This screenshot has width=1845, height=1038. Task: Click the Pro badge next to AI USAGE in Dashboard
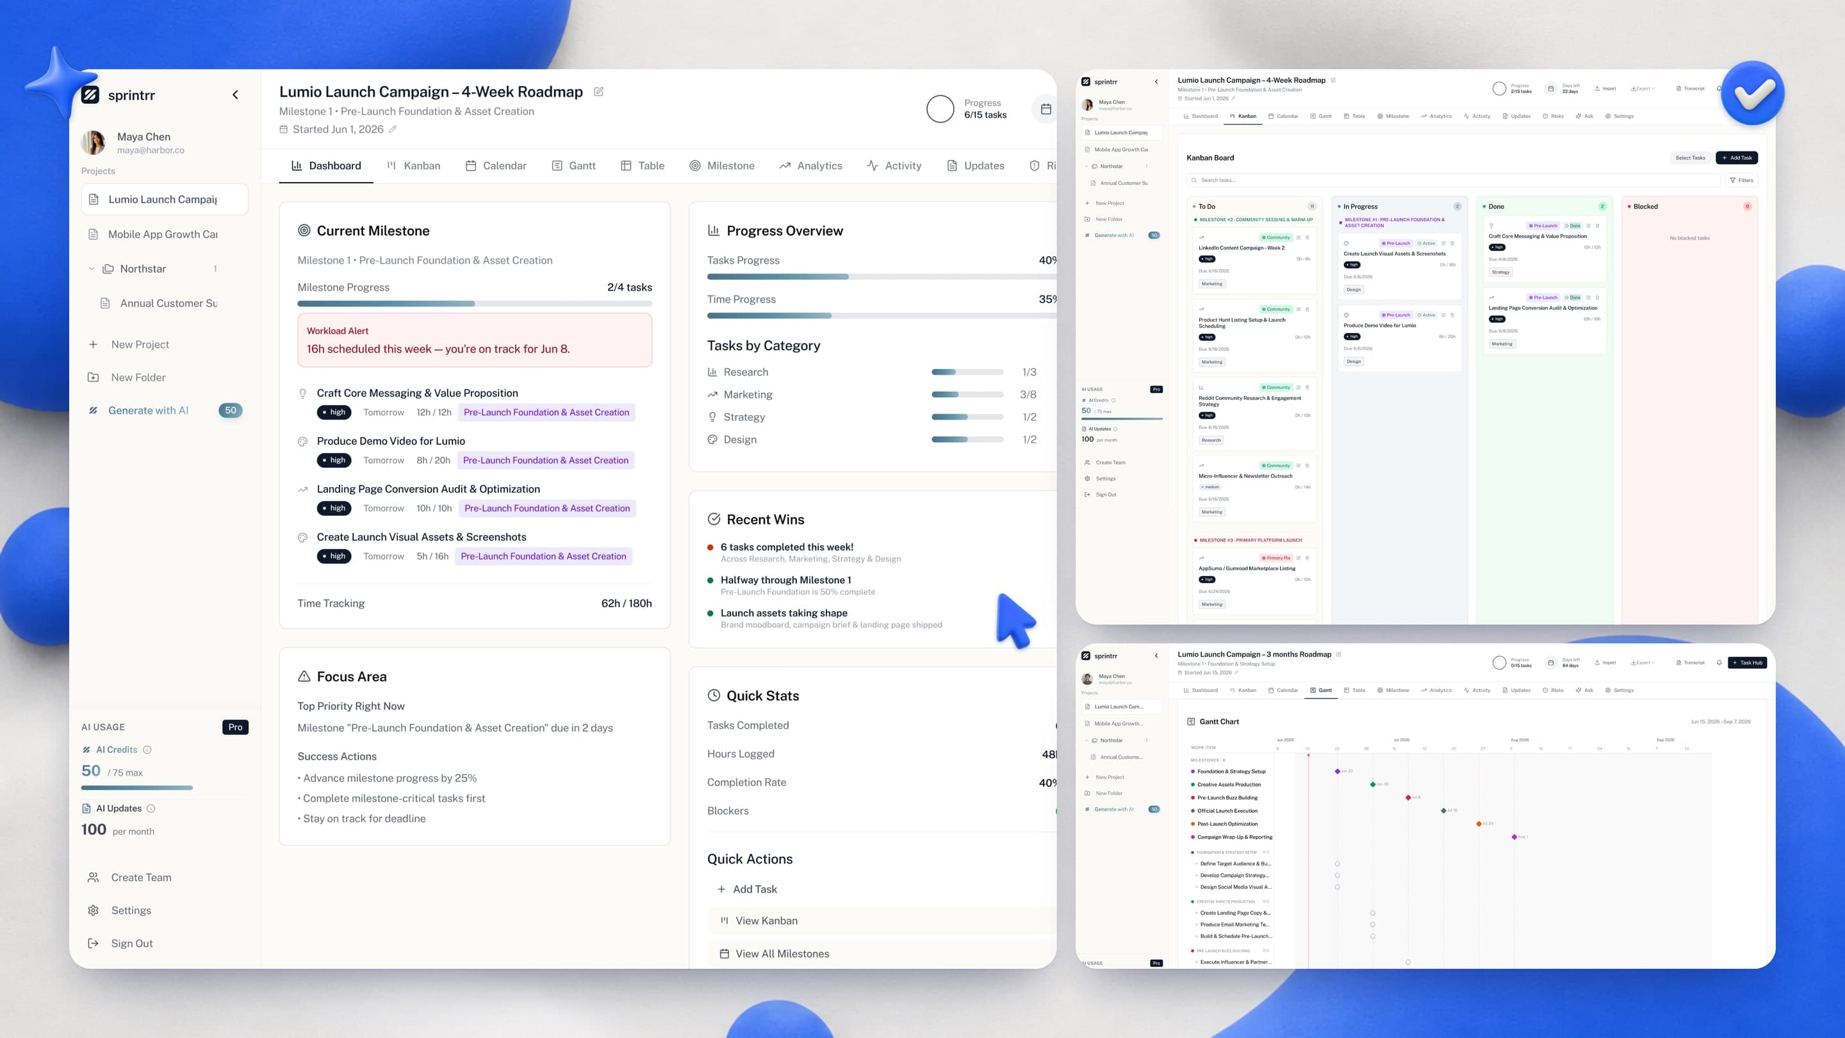235,727
